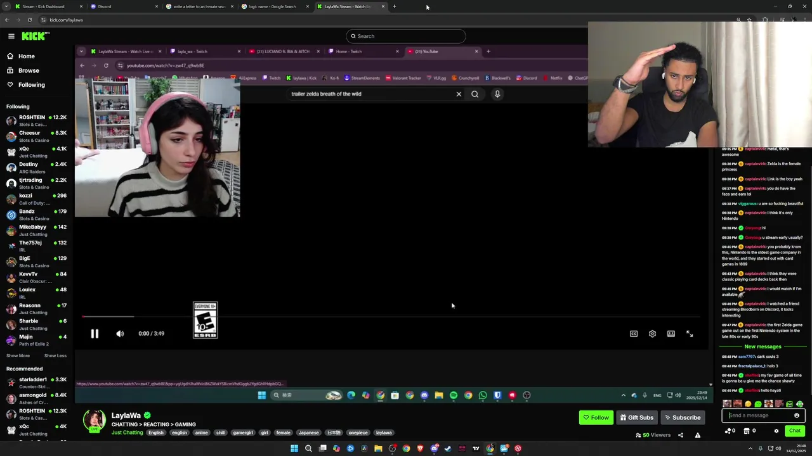812x456 pixels.
Task: Open tjrtrading channel in Following list
Action: [36, 183]
